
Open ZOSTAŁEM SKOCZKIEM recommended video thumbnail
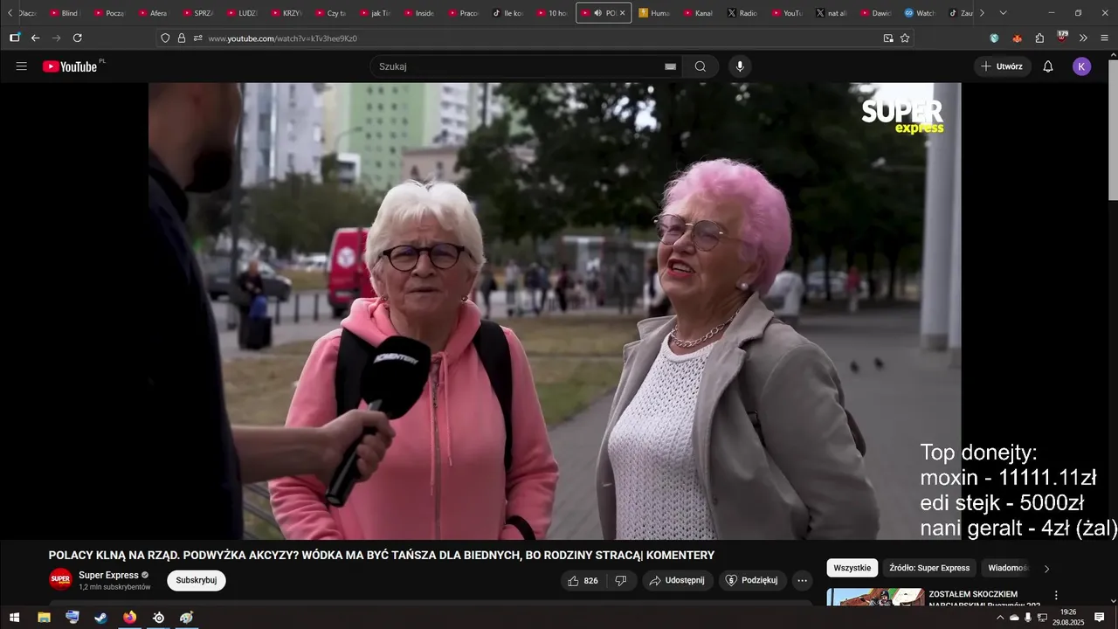click(x=875, y=597)
